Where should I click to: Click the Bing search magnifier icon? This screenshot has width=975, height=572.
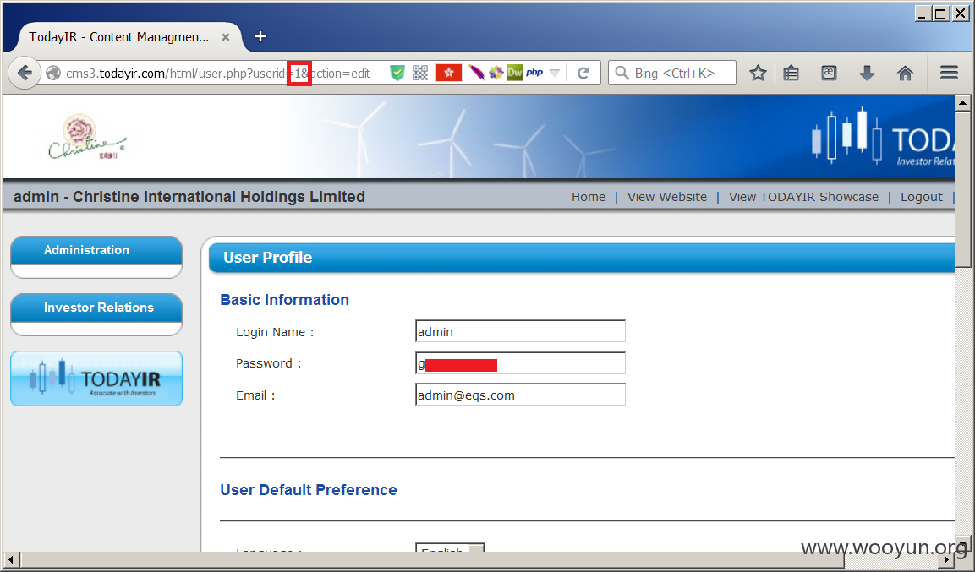tap(622, 74)
